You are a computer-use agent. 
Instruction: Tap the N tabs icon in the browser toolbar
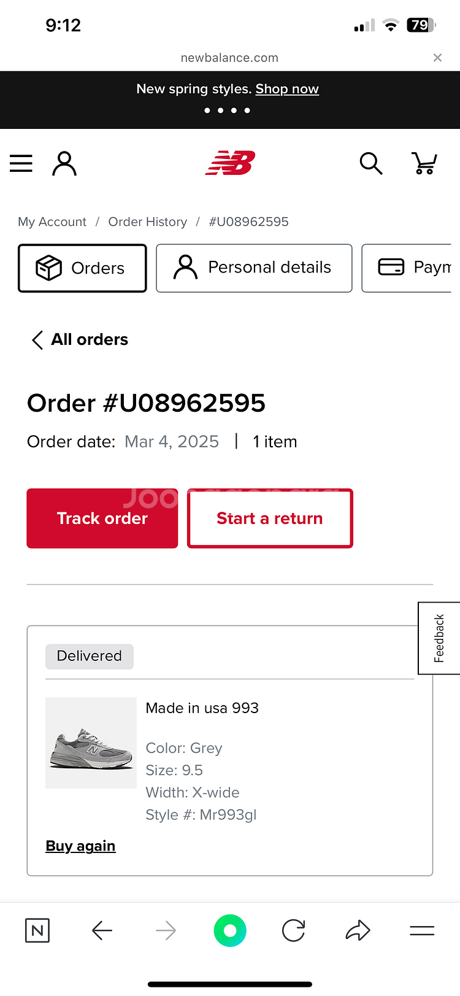(37, 931)
